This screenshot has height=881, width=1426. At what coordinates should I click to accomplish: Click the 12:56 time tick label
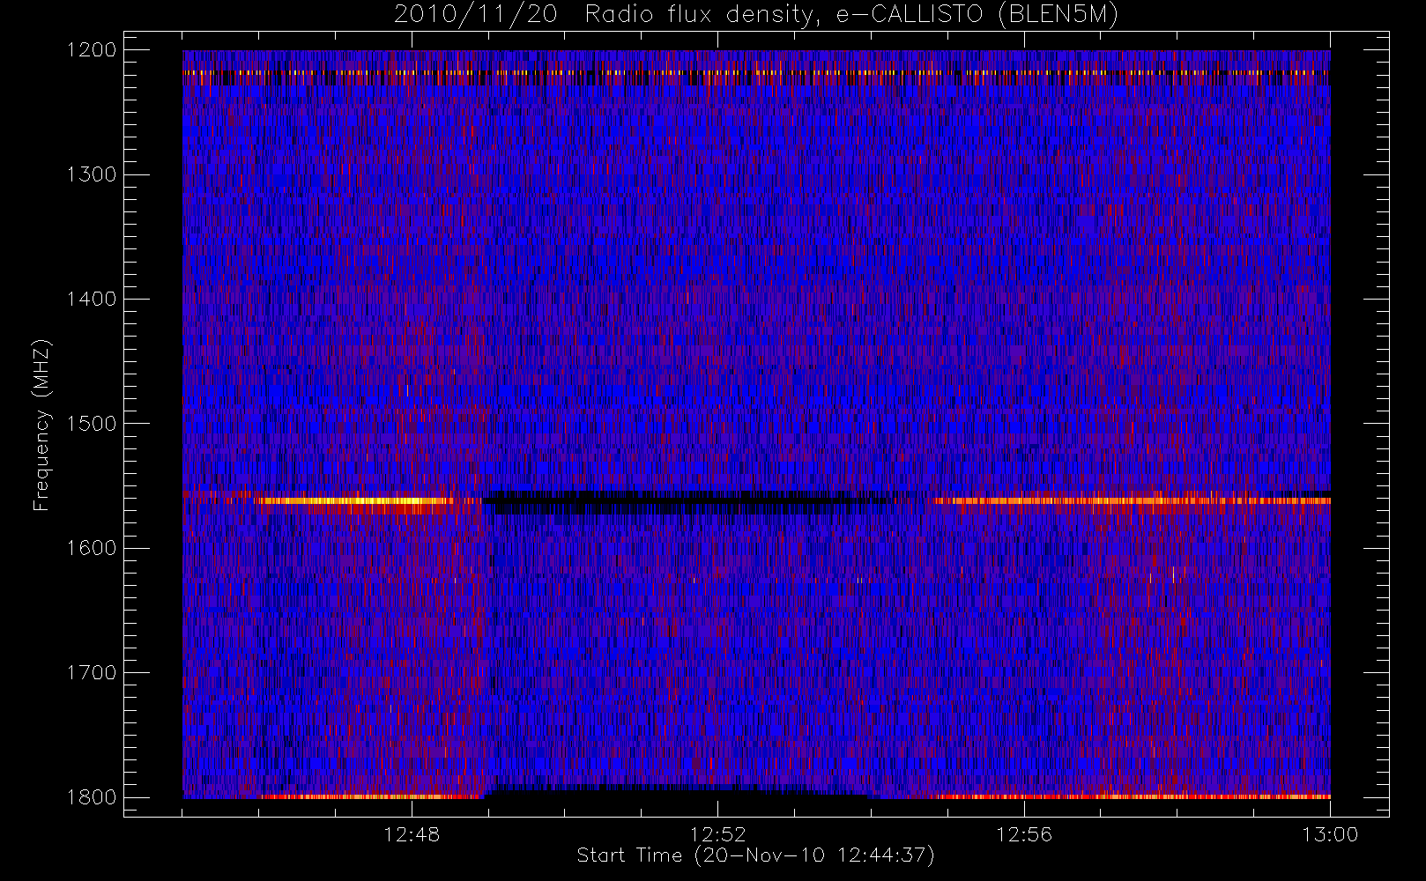pyautogui.click(x=1024, y=834)
